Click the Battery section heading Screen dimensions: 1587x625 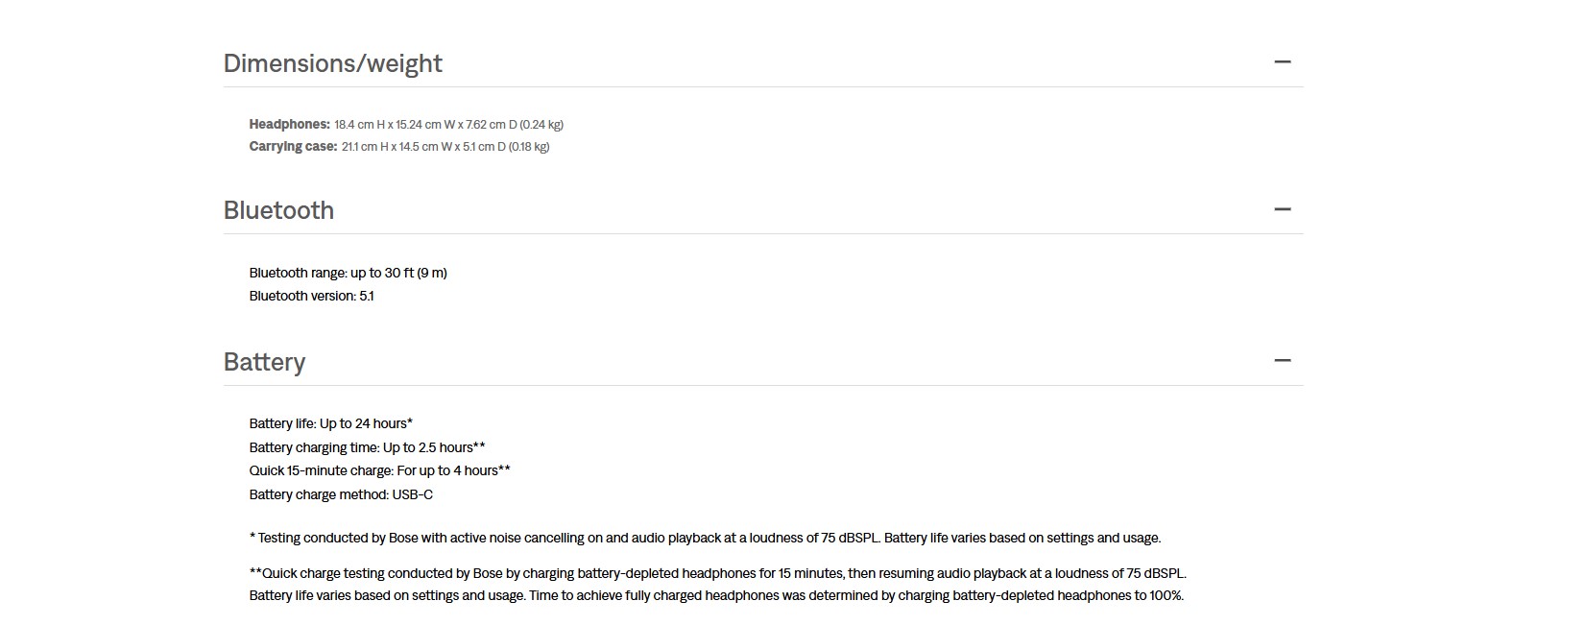tap(264, 362)
